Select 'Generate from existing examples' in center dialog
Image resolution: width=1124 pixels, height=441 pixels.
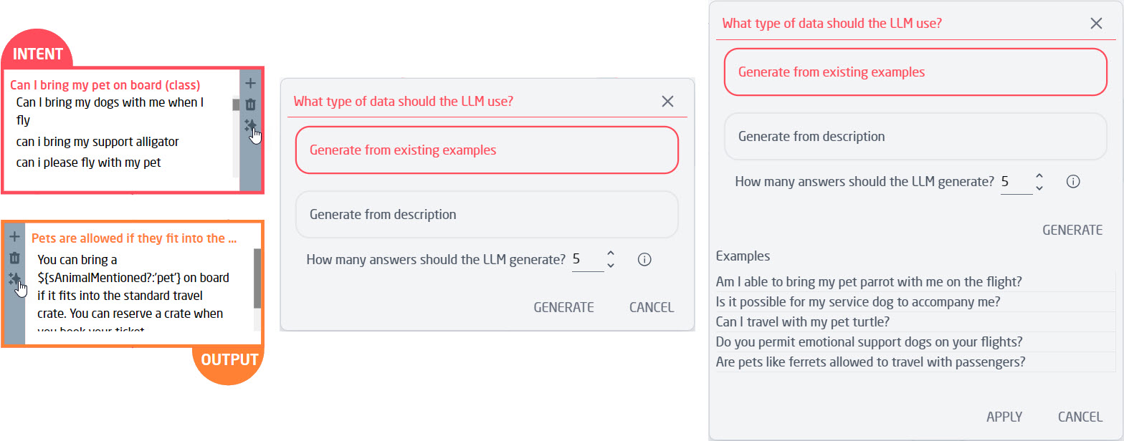(486, 150)
